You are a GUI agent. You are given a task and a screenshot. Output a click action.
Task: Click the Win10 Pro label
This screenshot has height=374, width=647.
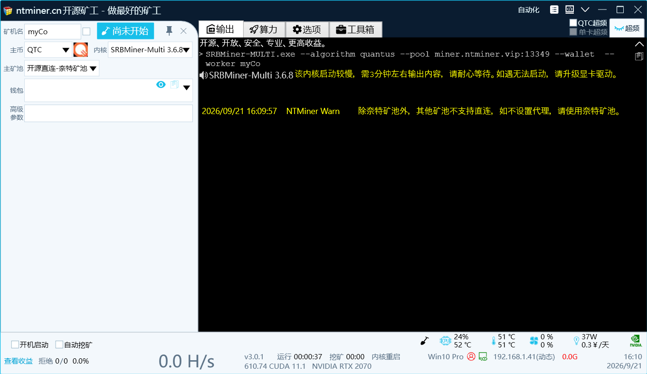[x=446, y=357]
